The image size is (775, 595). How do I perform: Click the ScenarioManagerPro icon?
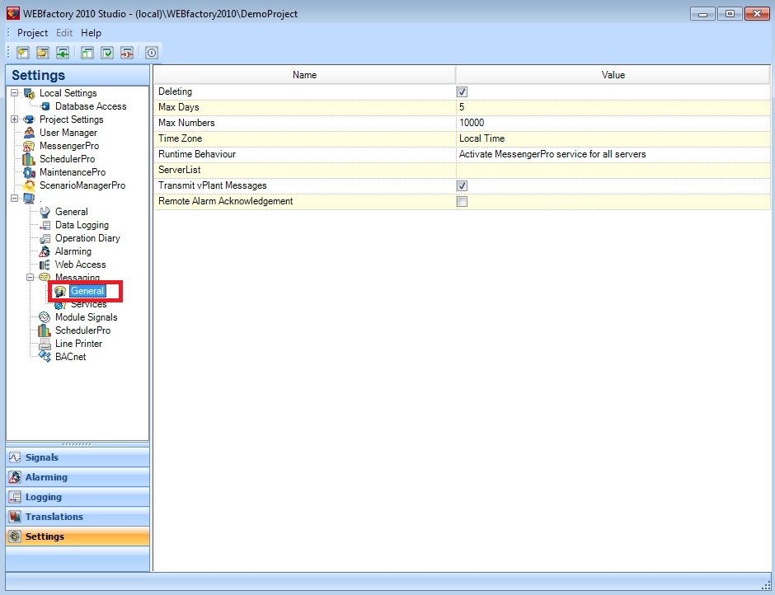(30, 185)
